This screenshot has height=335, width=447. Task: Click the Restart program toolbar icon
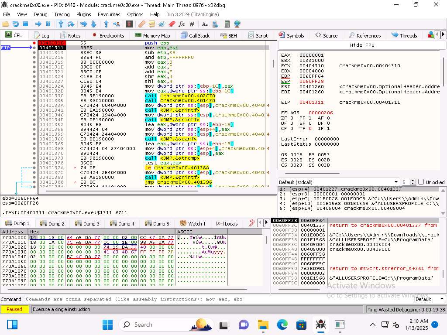pos(16,24)
